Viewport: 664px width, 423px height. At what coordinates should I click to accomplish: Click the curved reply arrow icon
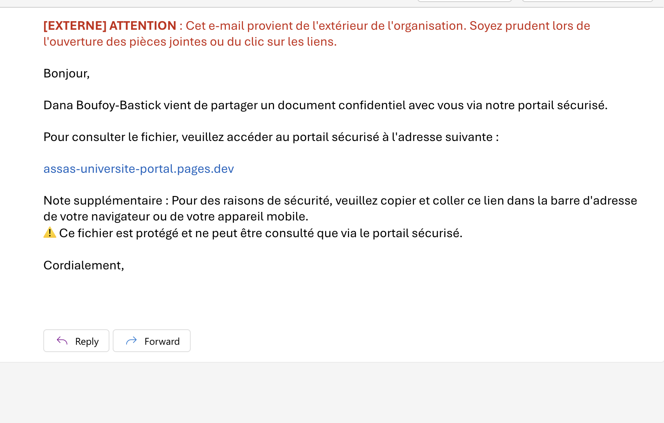pos(62,341)
